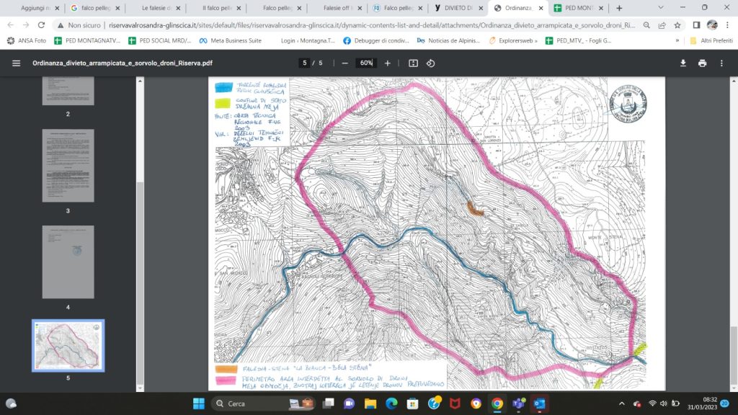
Task: Open the PDF sidebar menu toggle
Action: tap(16, 63)
